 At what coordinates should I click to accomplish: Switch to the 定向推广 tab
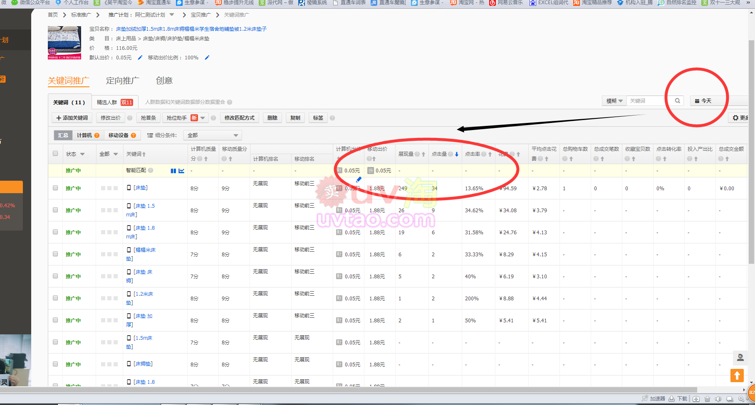pos(122,81)
